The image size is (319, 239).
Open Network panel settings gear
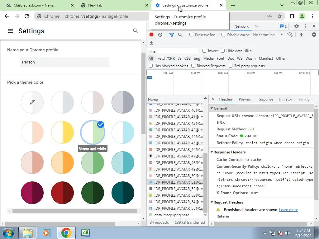click(x=314, y=35)
